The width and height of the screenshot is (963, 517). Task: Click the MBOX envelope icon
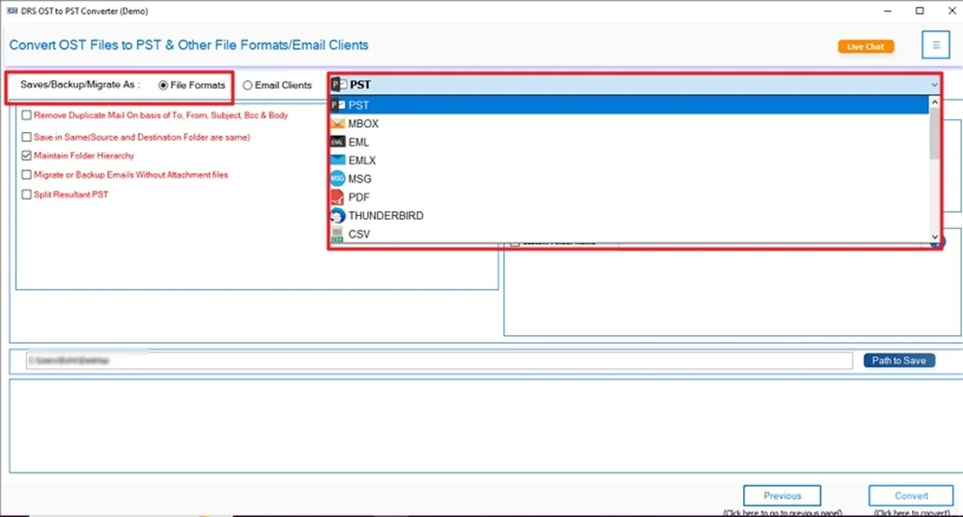pyautogui.click(x=337, y=122)
